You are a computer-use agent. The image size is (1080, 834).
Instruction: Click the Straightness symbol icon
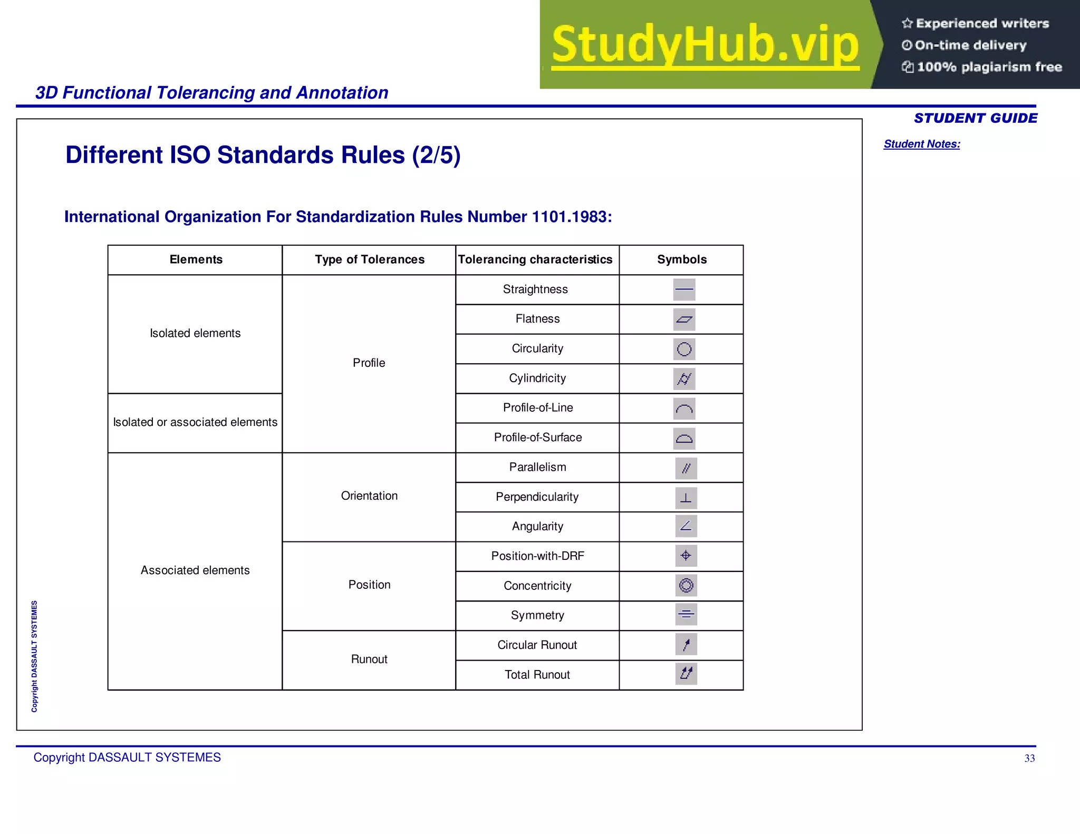click(x=684, y=289)
